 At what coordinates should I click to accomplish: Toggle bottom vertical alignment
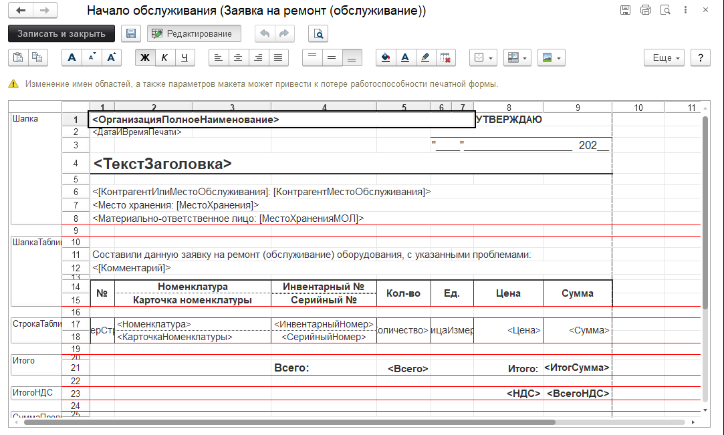[x=352, y=57]
